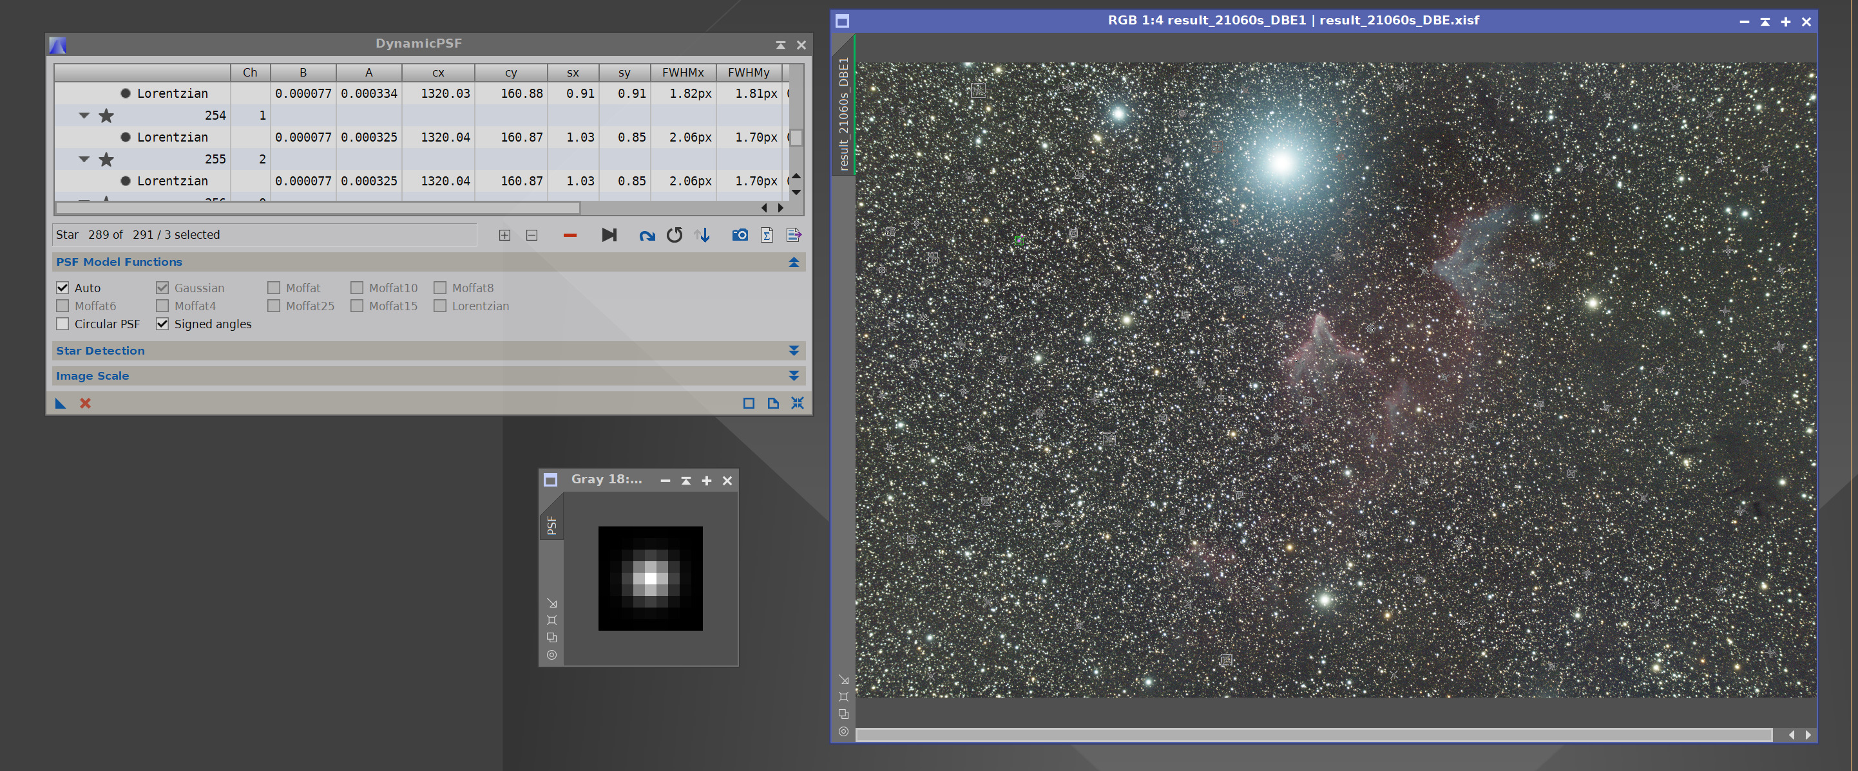Click vertical scrollbar handle in star table
This screenshot has width=1858, height=771.
[x=796, y=138]
